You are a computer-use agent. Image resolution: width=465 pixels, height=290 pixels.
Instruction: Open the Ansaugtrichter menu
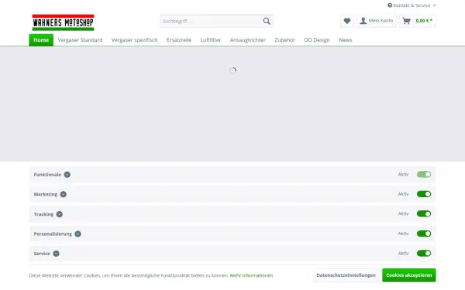[x=248, y=40]
